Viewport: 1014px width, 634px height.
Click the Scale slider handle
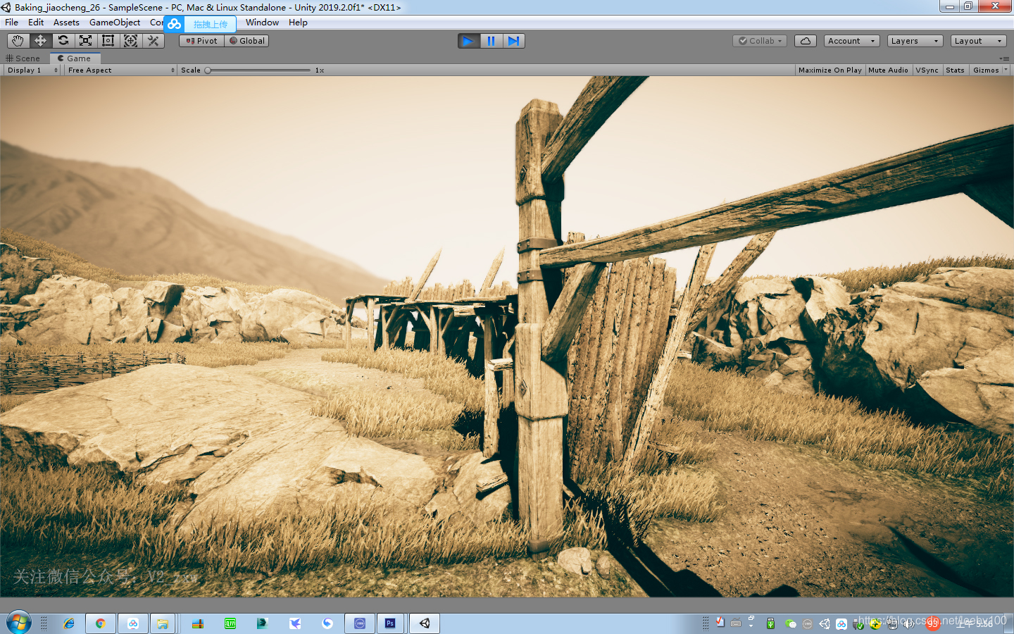tap(208, 70)
